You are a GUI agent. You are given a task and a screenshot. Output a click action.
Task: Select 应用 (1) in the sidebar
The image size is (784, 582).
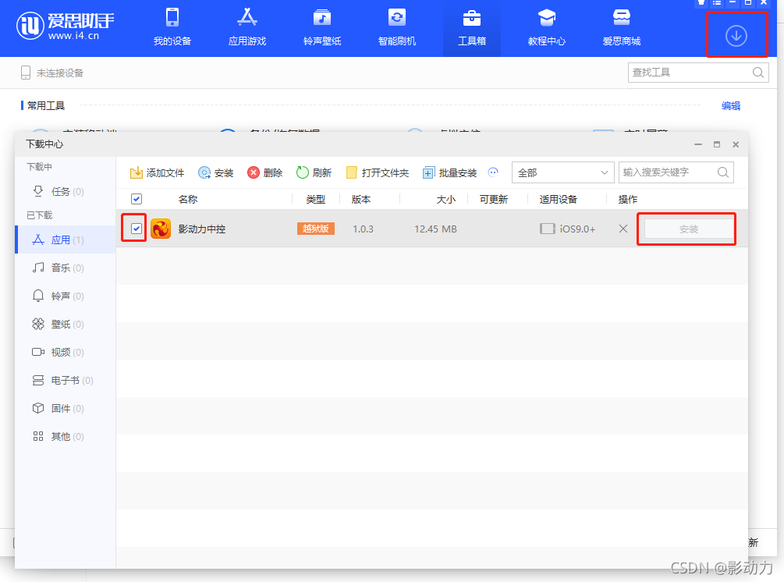point(66,240)
